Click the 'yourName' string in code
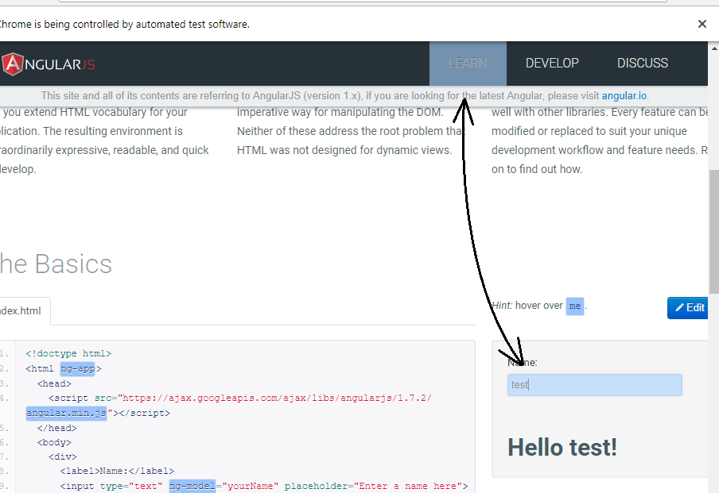The width and height of the screenshot is (719, 493). tap(251, 486)
